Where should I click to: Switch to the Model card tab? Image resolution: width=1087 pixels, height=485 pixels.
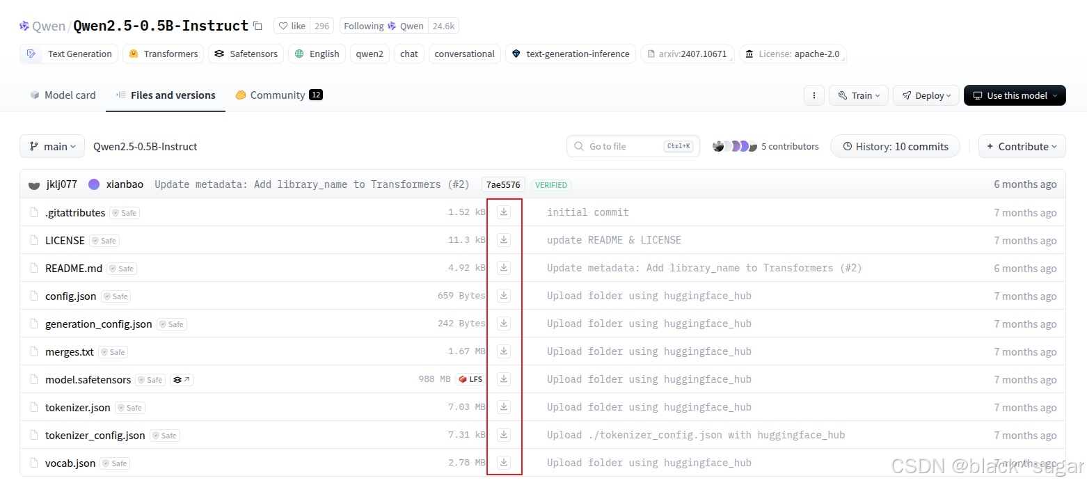pos(63,95)
